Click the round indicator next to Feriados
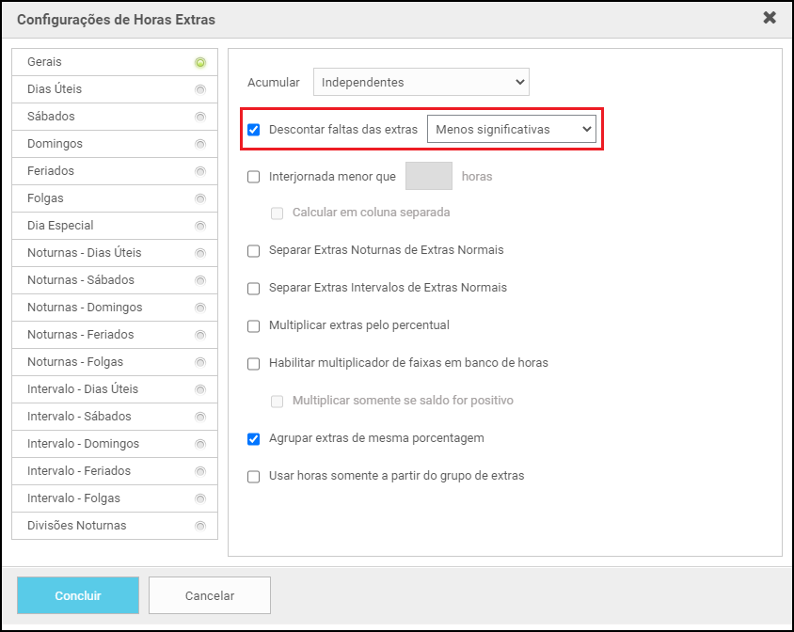Viewport: 794px width, 632px height. (199, 172)
